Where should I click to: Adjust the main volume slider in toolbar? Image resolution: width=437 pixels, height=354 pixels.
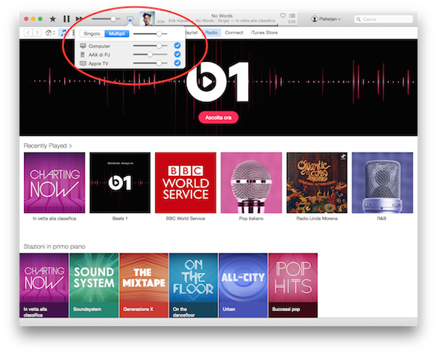pos(106,19)
